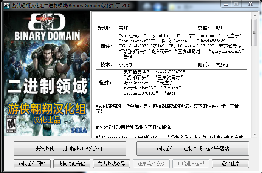Click 测试 value 太多了...
Image resolution: width=262 pixels, height=173 pixels.
tap(225, 64)
